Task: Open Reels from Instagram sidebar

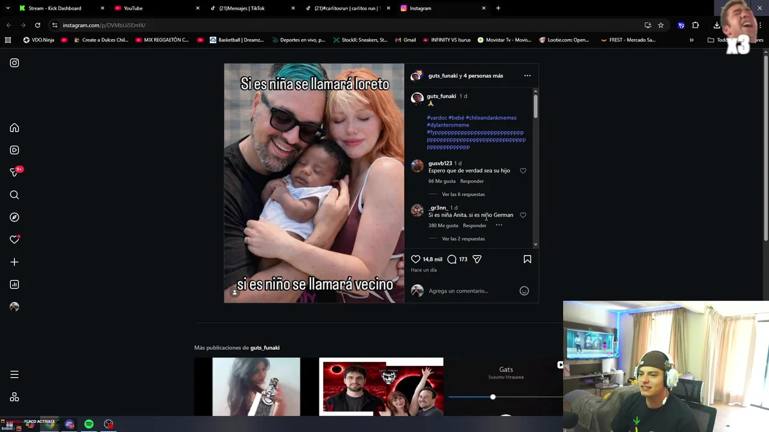Action: pos(14,150)
